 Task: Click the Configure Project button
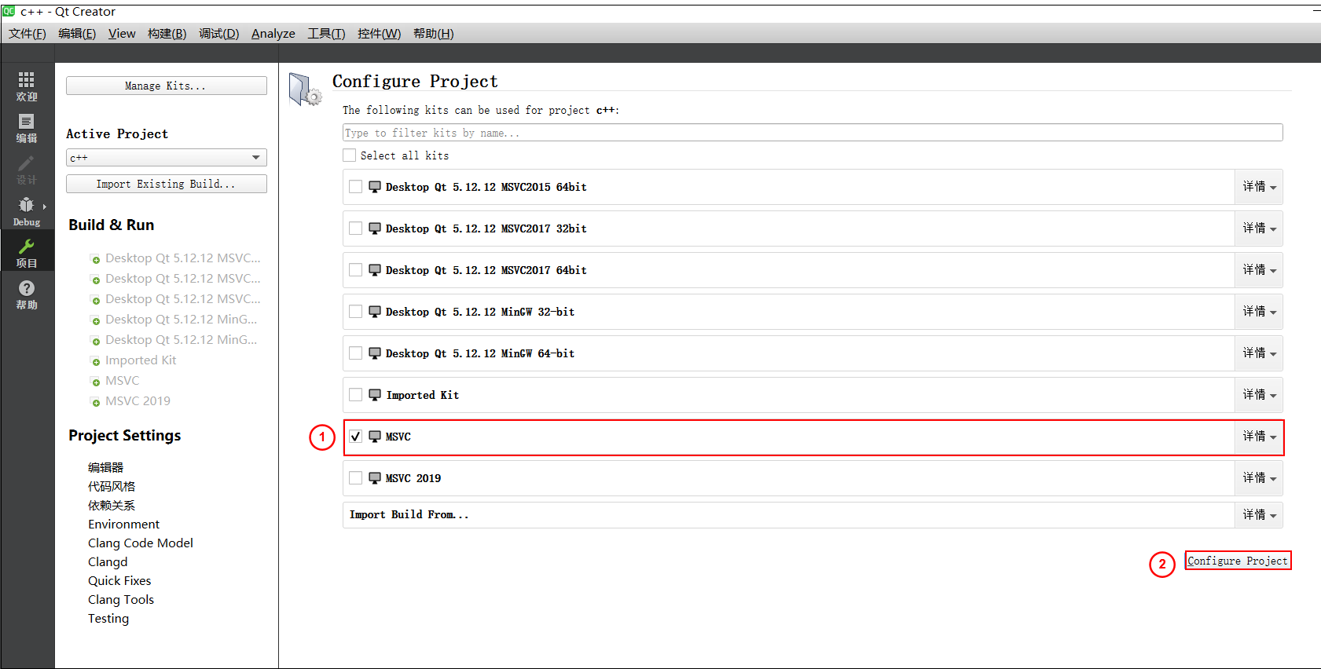(x=1238, y=561)
